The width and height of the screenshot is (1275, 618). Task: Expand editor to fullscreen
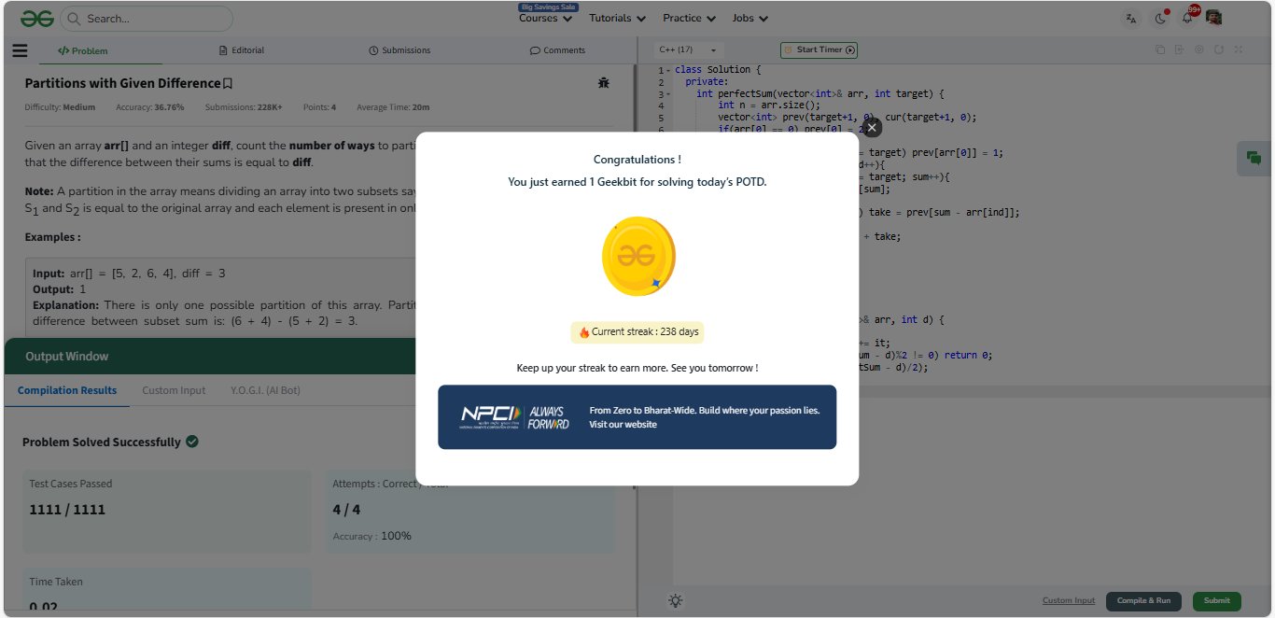point(1239,49)
